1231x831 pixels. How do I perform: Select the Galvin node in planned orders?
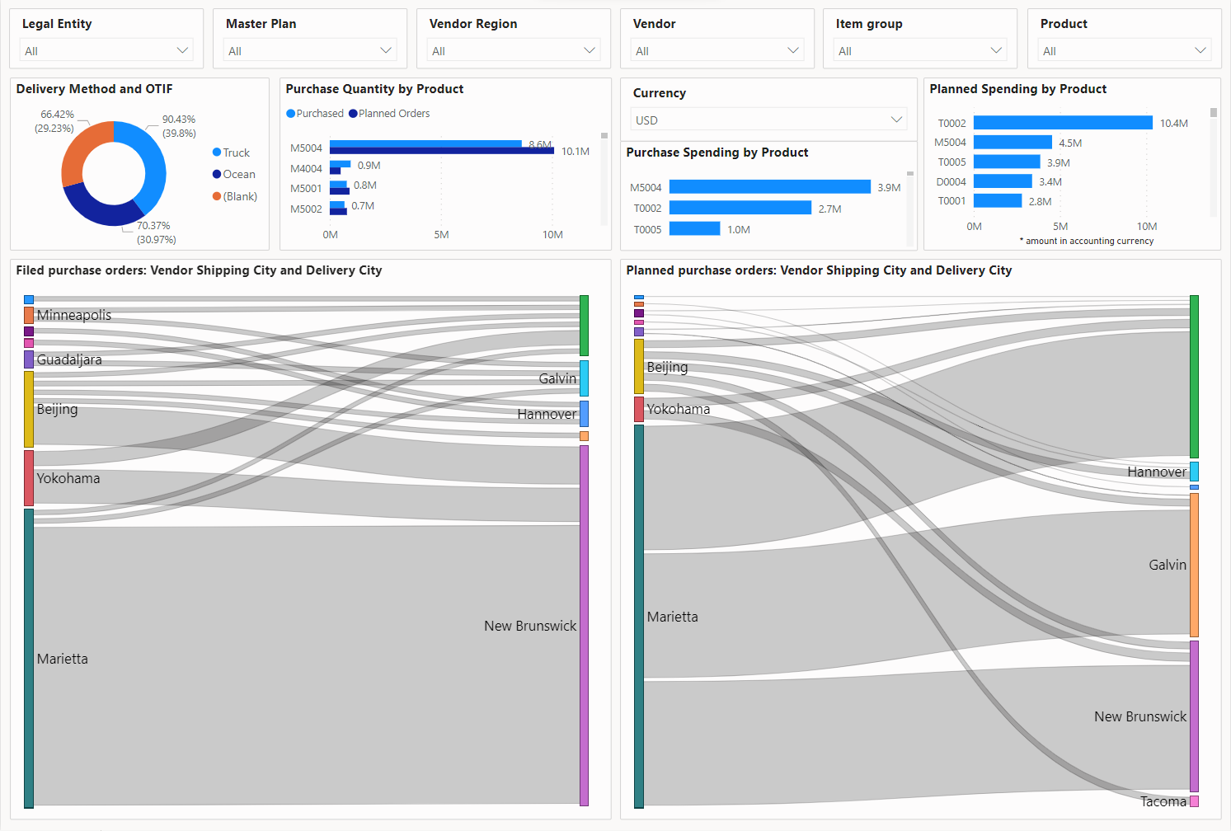point(1194,565)
